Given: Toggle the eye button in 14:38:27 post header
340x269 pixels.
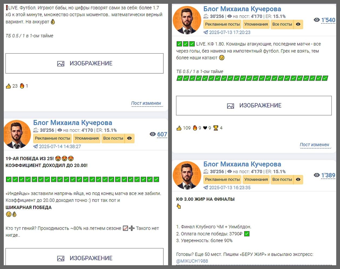Looking at the screenshot, I should [x=130, y=138].
